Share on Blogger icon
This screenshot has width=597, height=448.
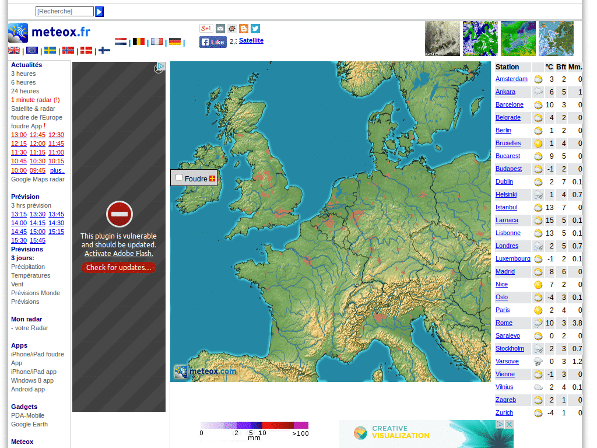coord(244,29)
